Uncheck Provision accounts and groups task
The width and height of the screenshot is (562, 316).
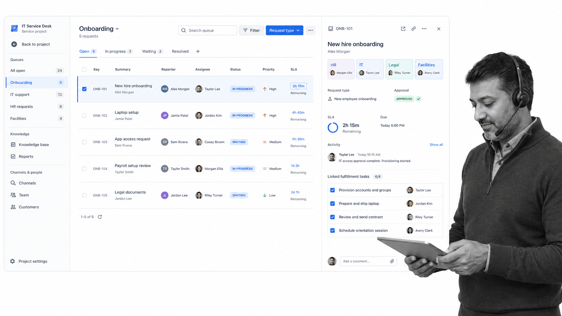point(332,190)
